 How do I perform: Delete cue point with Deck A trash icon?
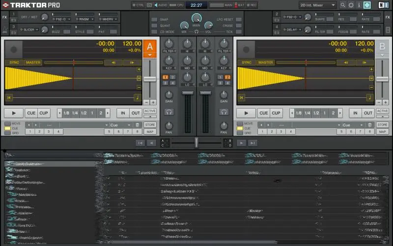pyautogui.click(x=138, y=125)
